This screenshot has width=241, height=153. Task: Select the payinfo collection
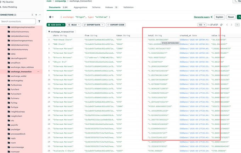tap(15, 125)
